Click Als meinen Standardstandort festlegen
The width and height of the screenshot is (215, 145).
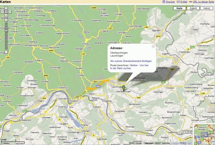(131, 61)
